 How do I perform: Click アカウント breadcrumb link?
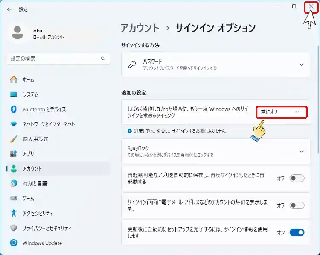point(140,28)
